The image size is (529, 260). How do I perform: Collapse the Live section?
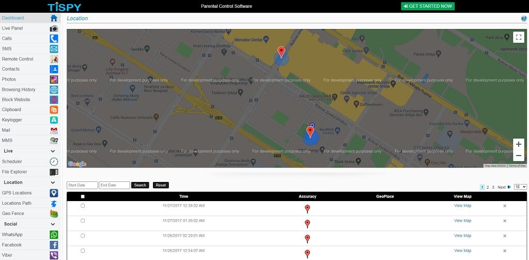click(53, 151)
